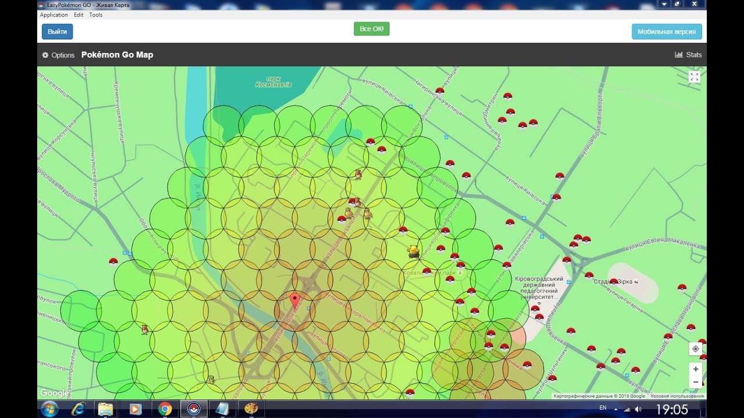744x418 pixels.
Task: Open Stats chart panel
Action: pyautogui.click(x=688, y=55)
